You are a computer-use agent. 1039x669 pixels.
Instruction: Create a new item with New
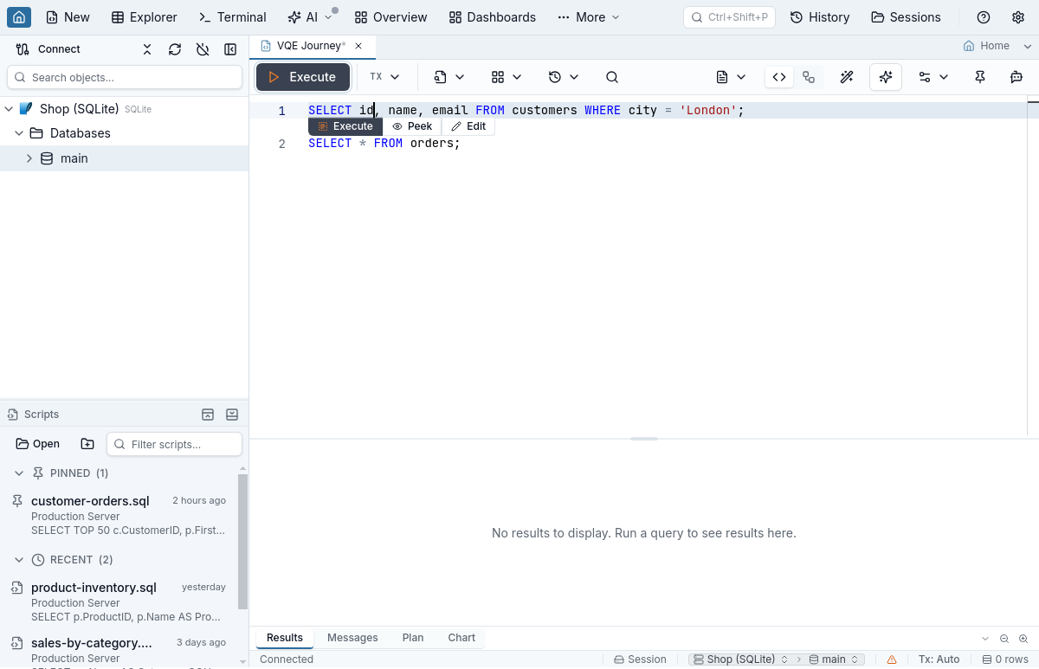click(x=68, y=17)
